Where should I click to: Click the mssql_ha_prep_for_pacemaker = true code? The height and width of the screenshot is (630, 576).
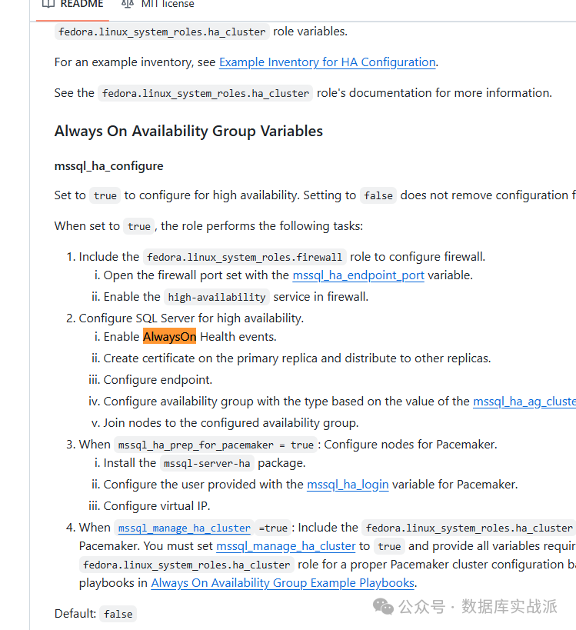215,445
